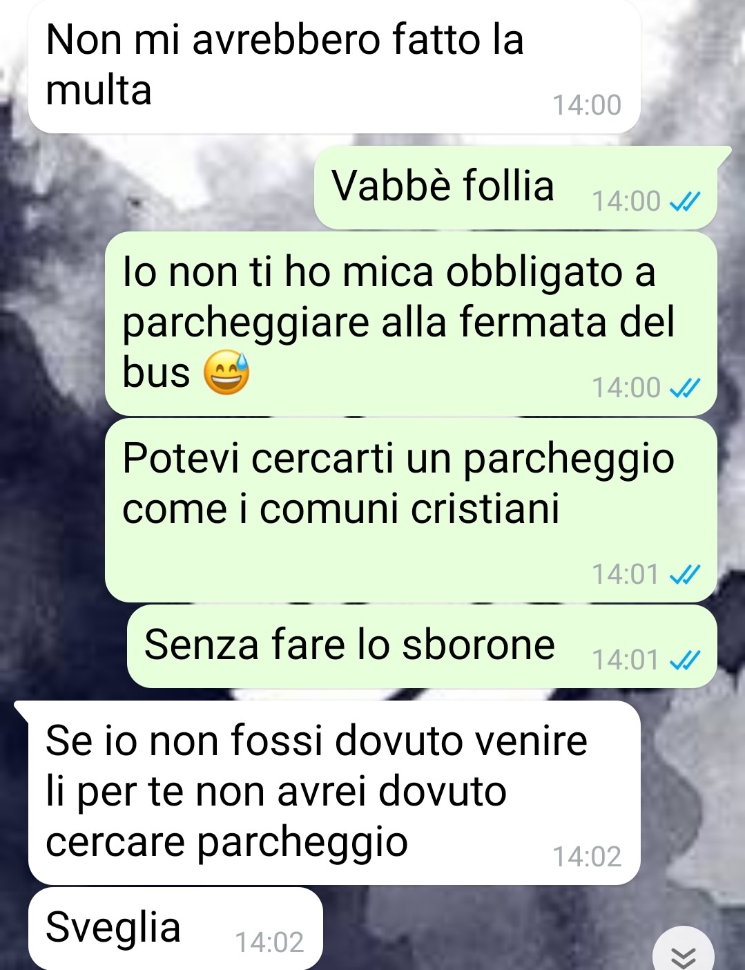The width and height of the screenshot is (745, 970).
Task: Tap read ticks on 'Senza fare lo sborone'
Action: 686,660
